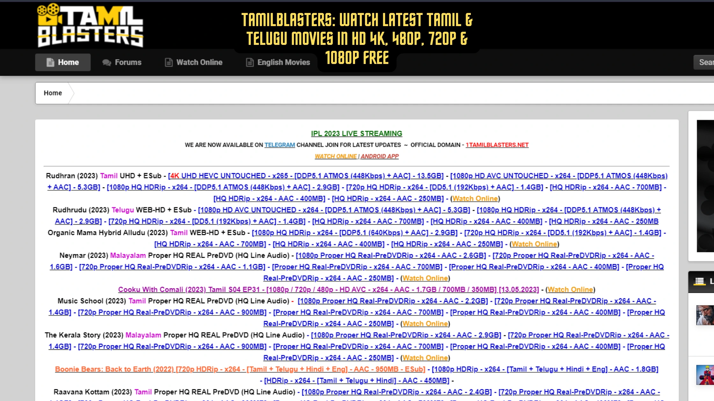Click Watch Online for Music School
714x401 pixels.
point(425,324)
